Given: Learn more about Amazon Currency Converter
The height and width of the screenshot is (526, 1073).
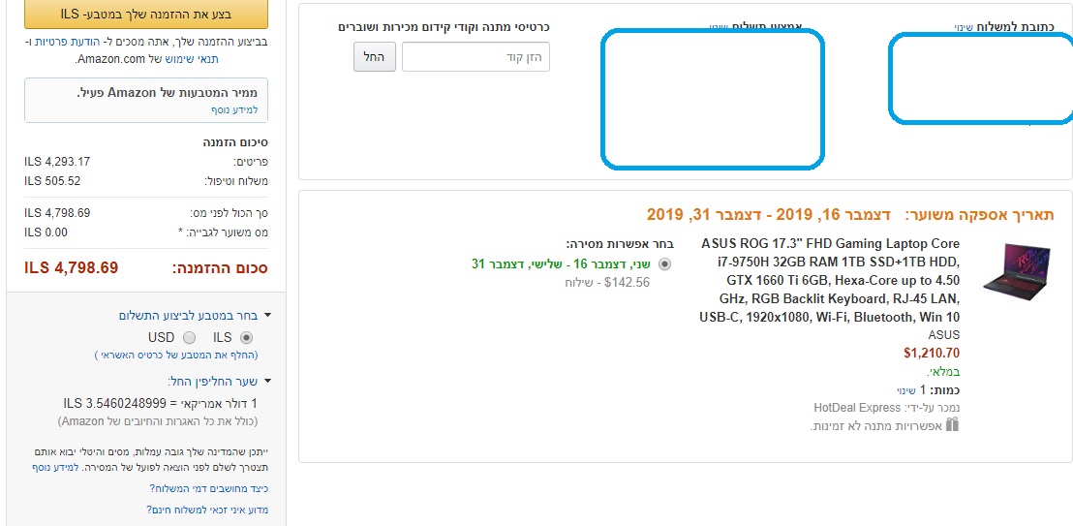Looking at the screenshot, I should tap(233, 110).
